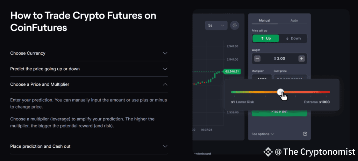Screen dimensions: 358x161
Task: Open the 5s interval dropdown
Action: click(216, 26)
